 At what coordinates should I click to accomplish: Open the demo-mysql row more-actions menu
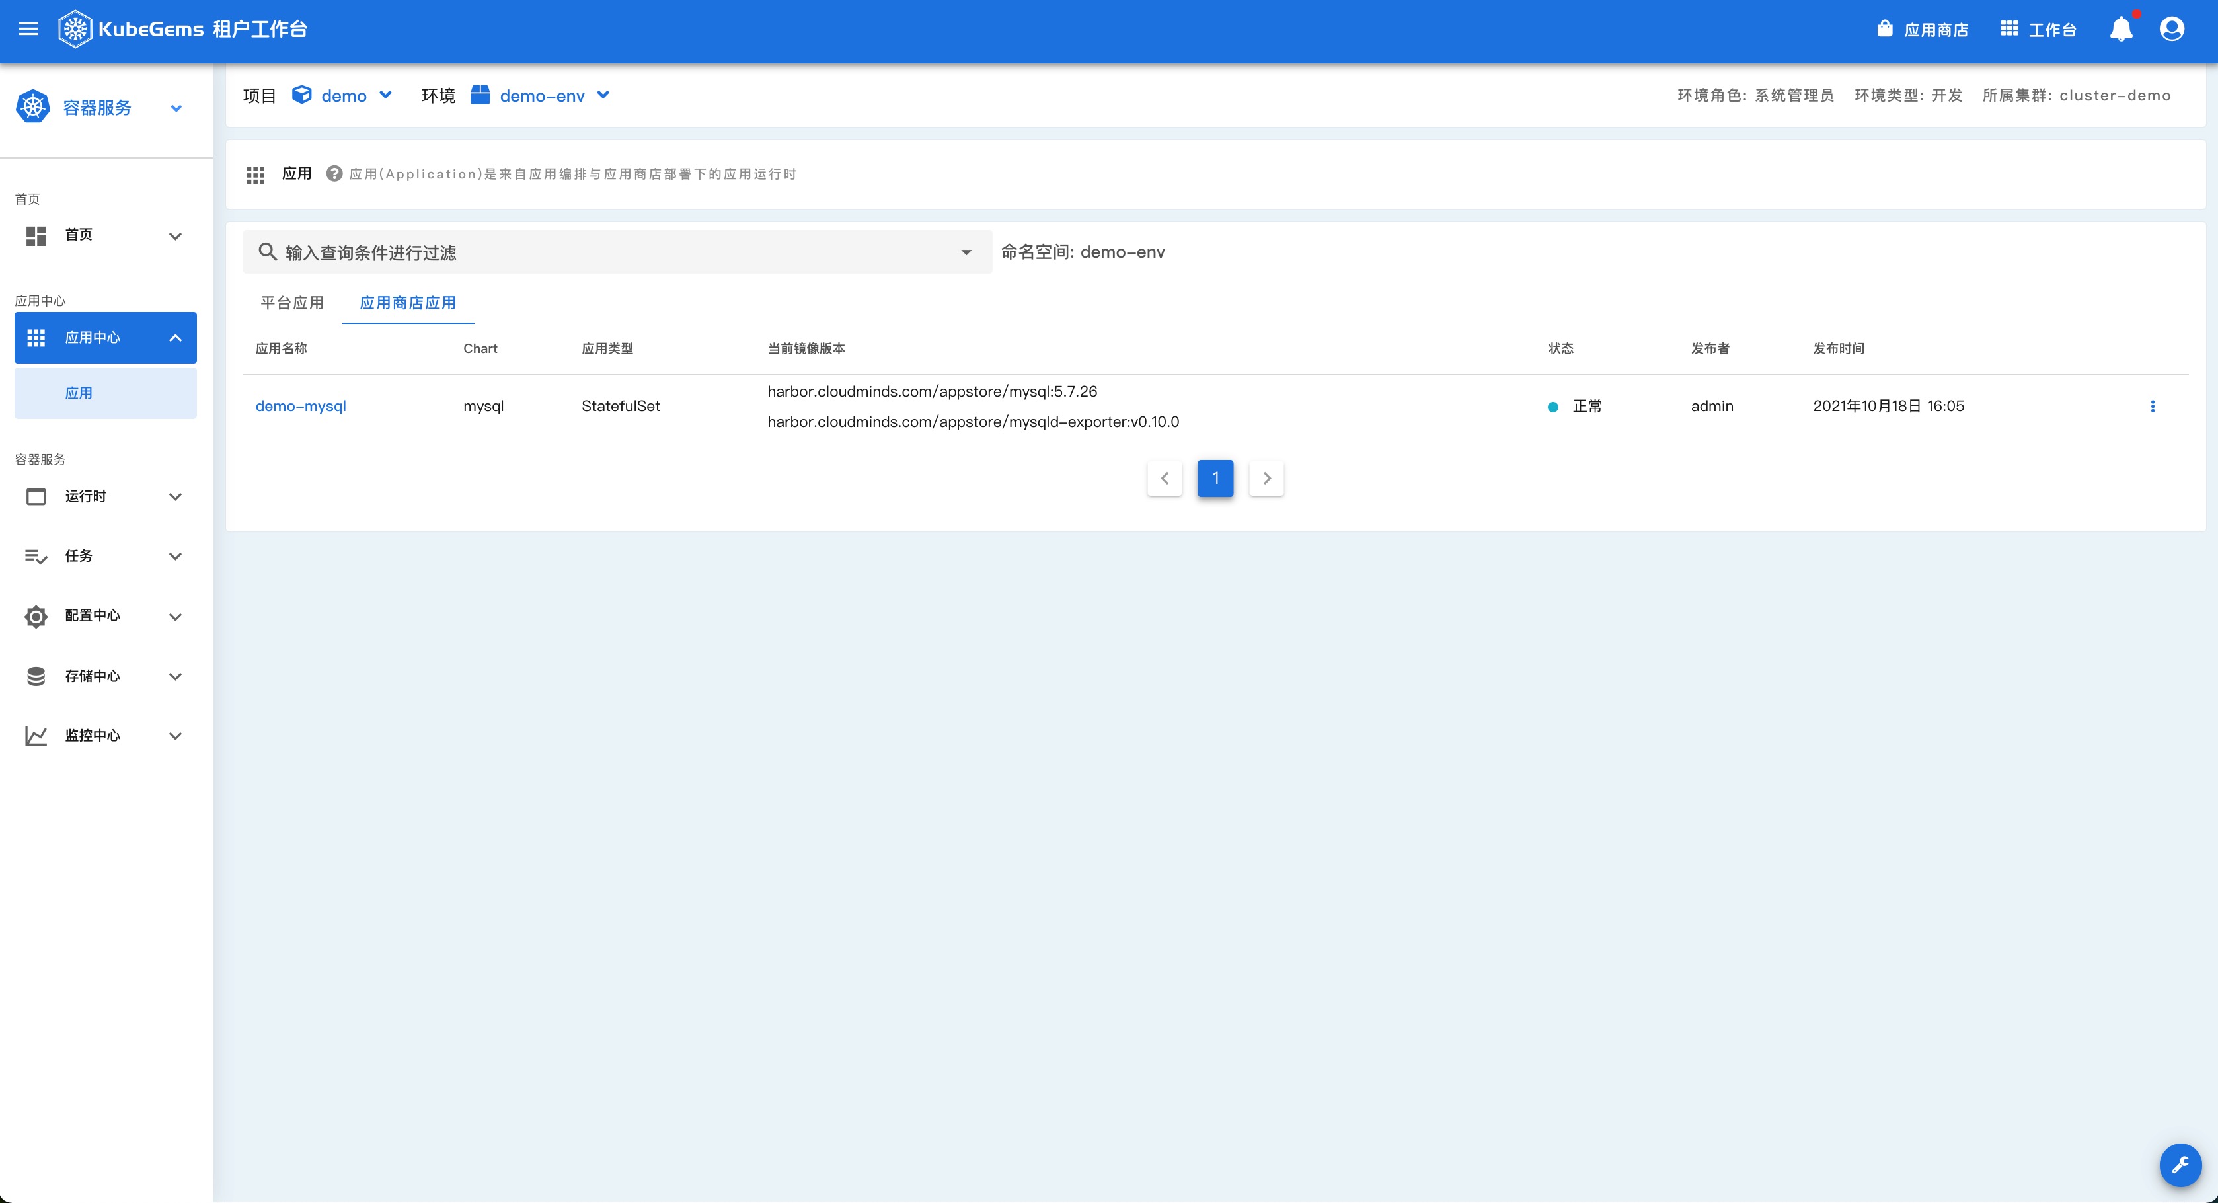[2153, 407]
